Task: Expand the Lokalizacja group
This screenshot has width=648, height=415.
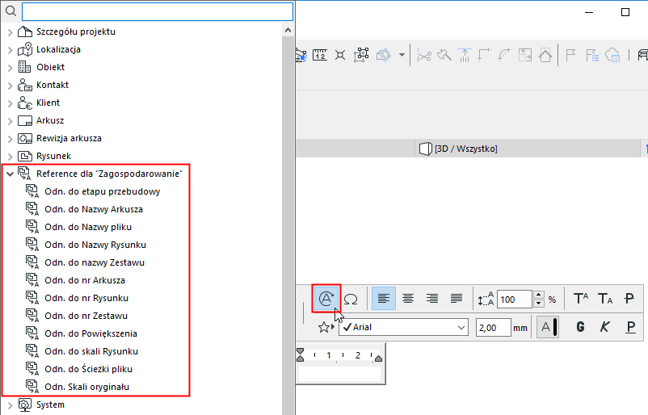Action: 11,50
